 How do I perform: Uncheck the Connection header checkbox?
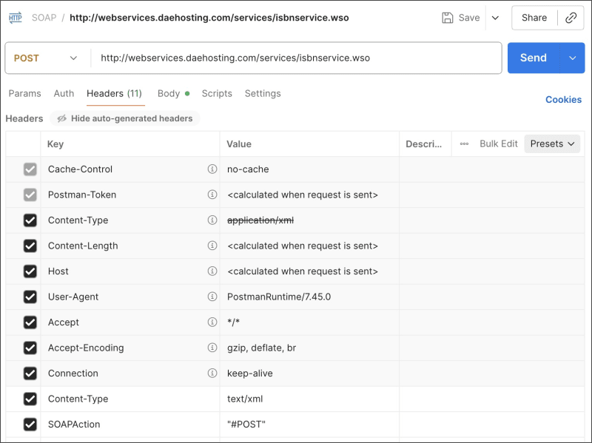30,373
